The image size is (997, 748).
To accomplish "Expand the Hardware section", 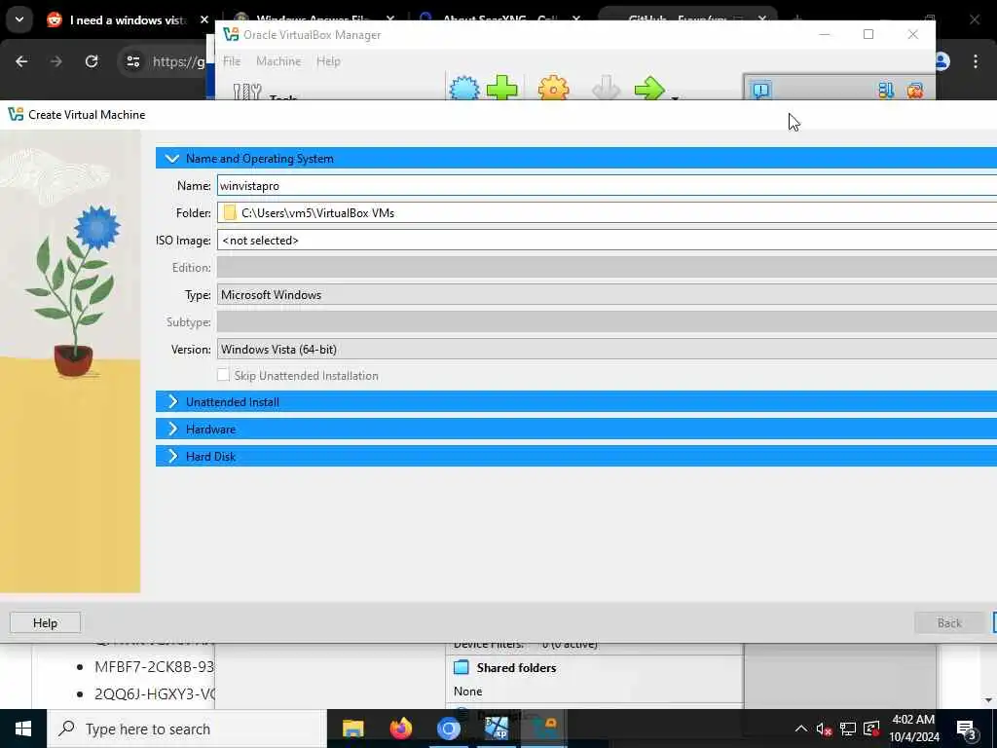I will pos(172,429).
